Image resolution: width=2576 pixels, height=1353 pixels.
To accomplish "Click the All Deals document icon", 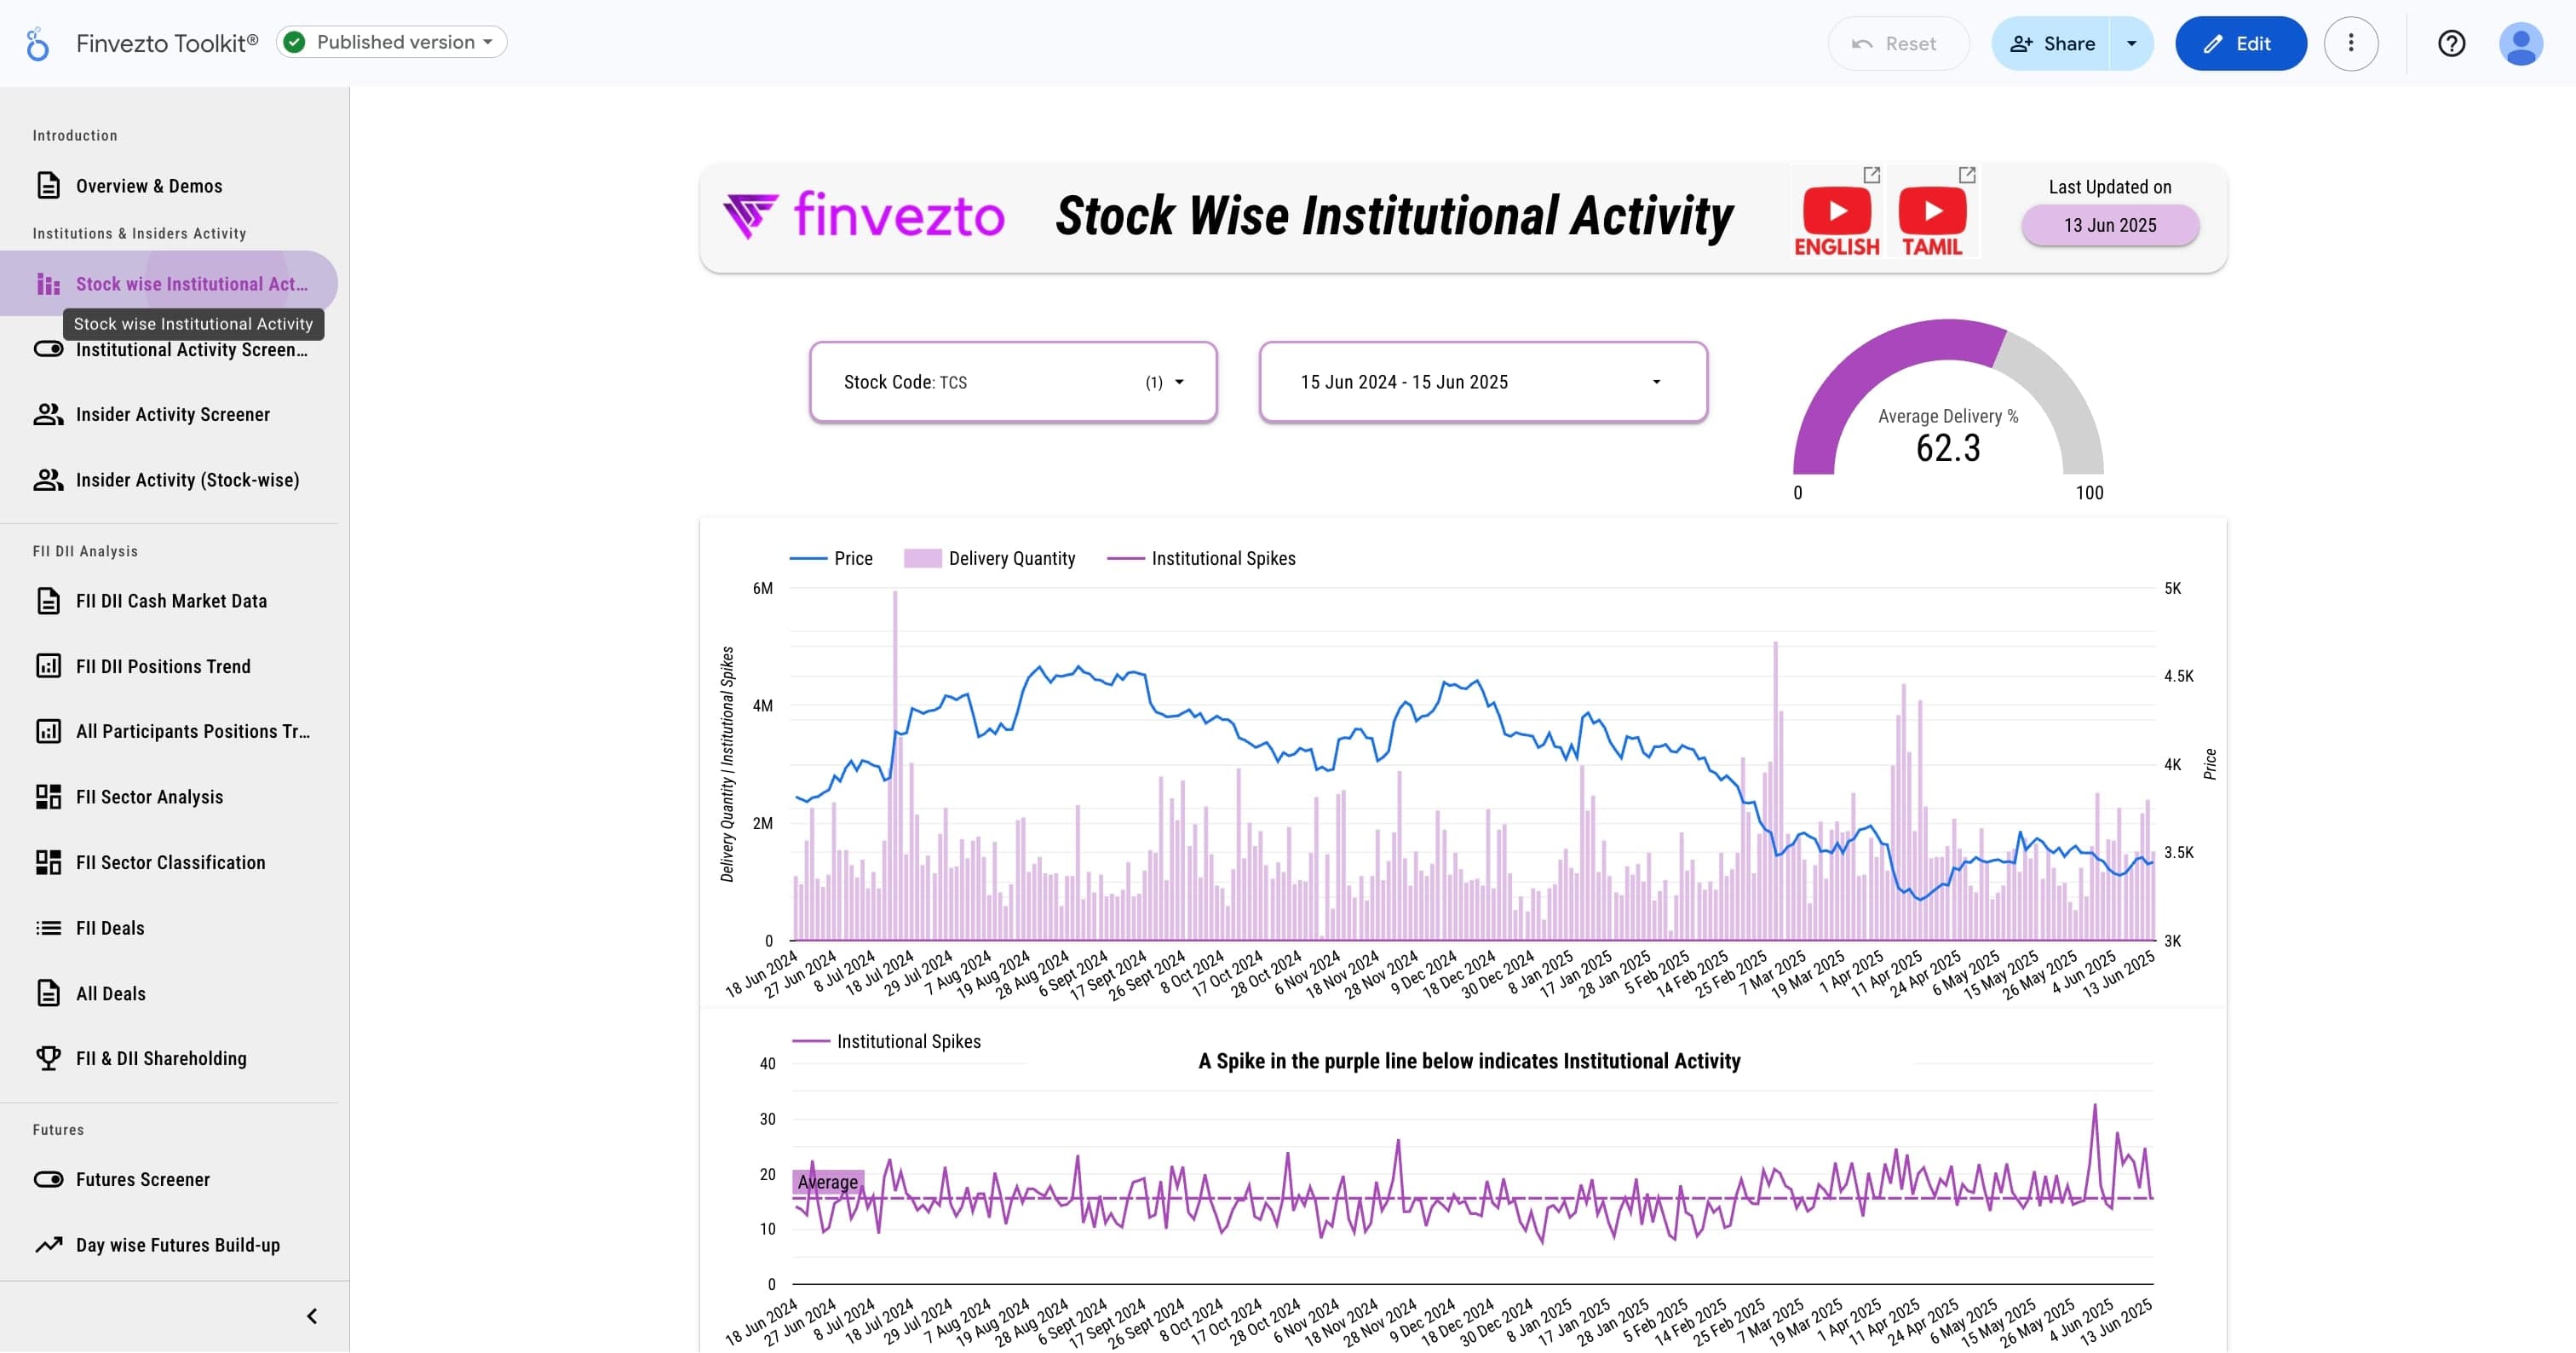I will pyautogui.click(x=48, y=994).
